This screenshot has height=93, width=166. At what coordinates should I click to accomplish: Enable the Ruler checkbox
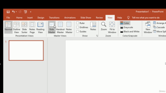tap(78, 23)
